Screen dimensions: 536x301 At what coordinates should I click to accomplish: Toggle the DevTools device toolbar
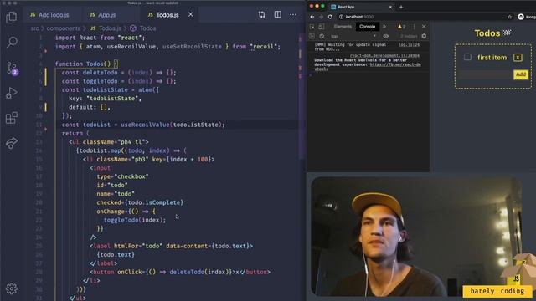[x=322, y=27]
